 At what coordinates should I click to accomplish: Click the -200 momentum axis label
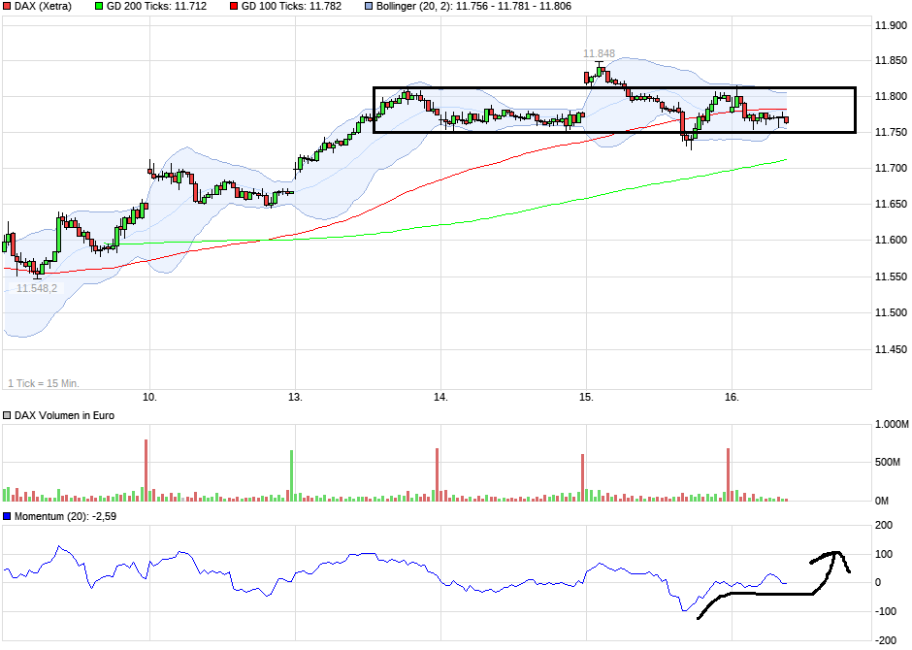(x=886, y=640)
